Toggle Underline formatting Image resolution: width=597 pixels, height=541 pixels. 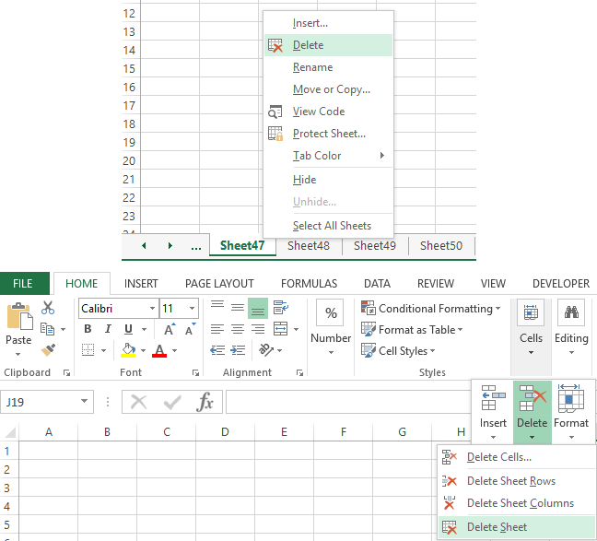128,329
